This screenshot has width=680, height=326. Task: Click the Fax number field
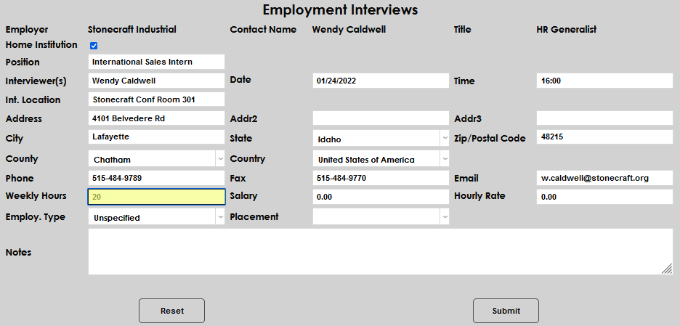381,178
